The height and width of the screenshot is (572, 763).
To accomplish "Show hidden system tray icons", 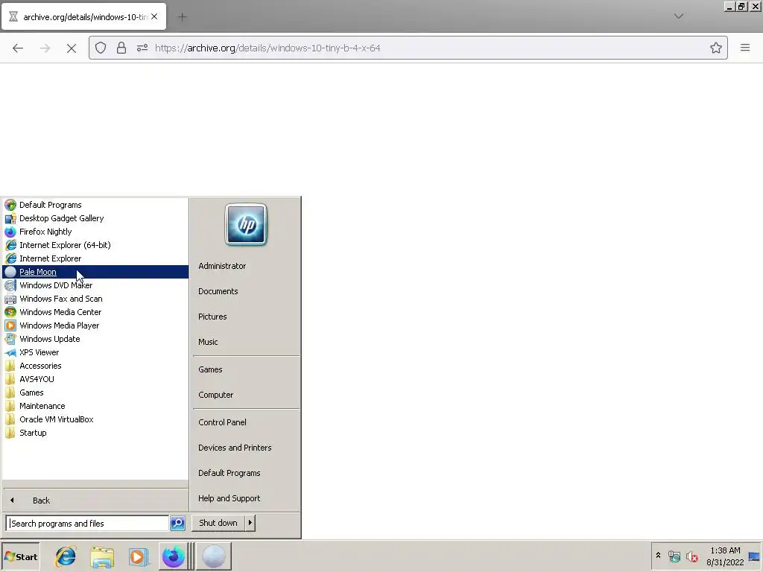I will click(x=659, y=556).
